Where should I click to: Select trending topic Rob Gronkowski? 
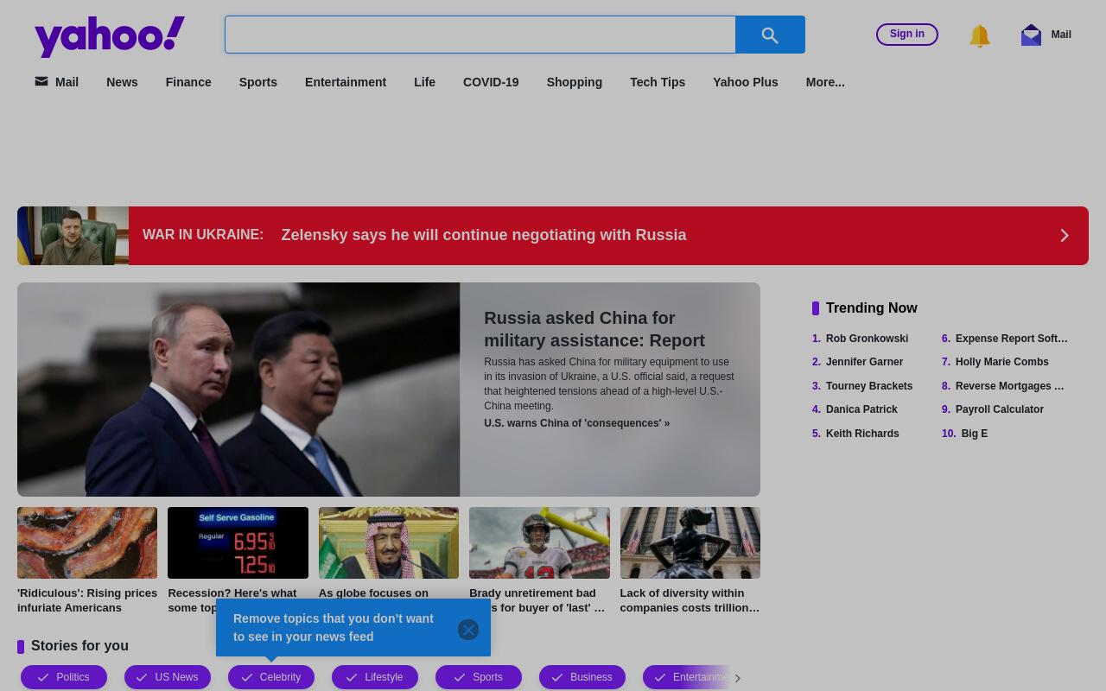click(867, 339)
